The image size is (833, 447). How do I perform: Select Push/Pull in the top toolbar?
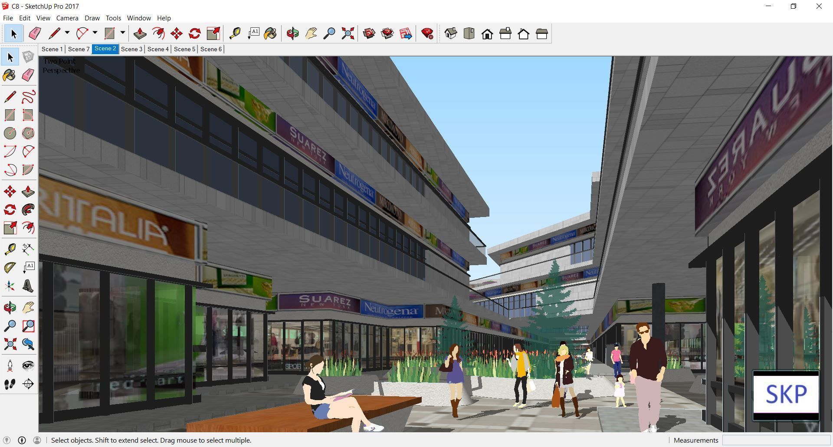[x=140, y=34]
